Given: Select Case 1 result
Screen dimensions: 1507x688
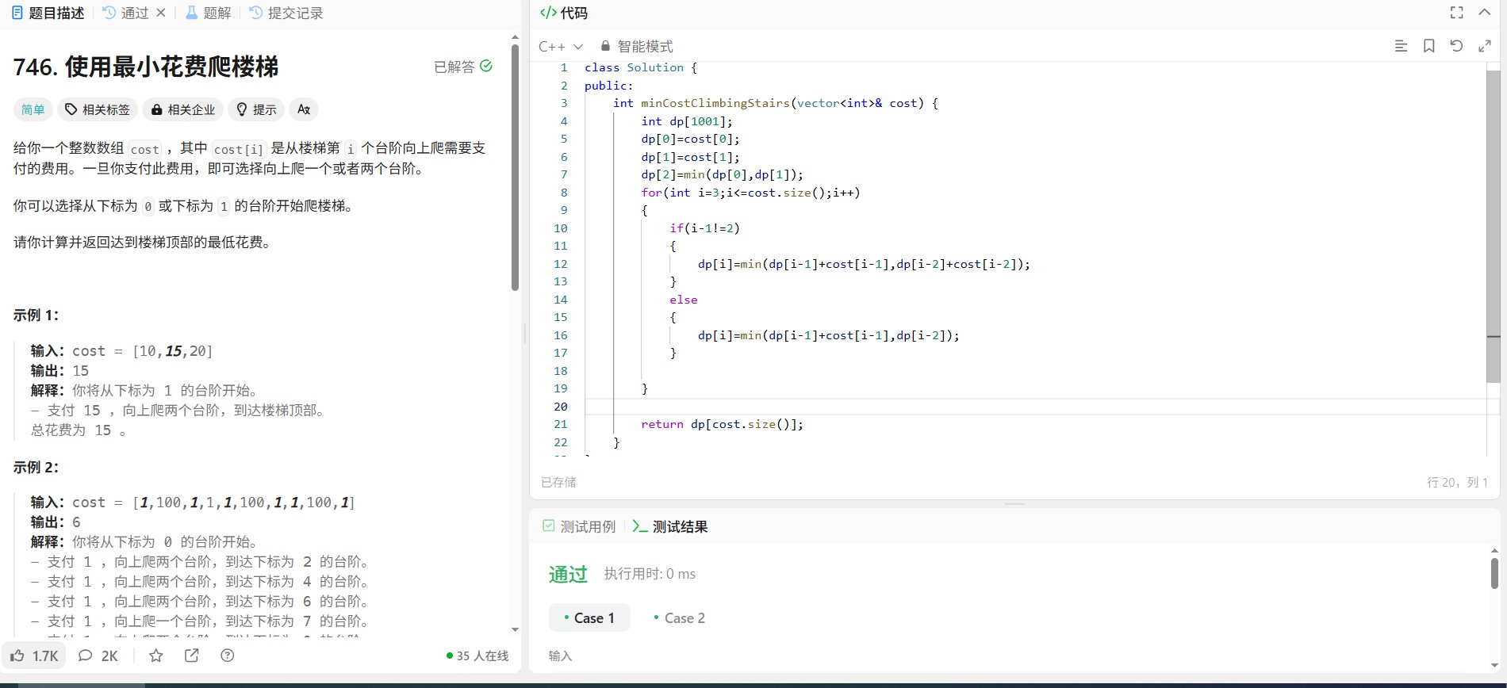Looking at the screenshot, I should (589, 617).
